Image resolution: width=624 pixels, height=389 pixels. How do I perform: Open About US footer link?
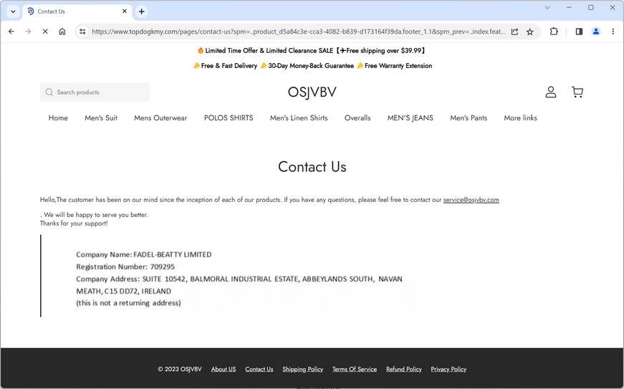click(x=224, y=369)
